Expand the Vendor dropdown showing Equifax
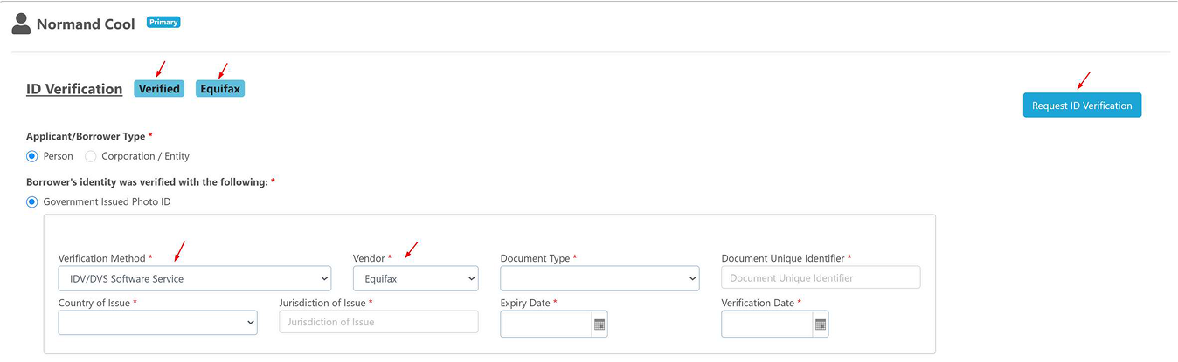This screenshot has width=1178, height=362. (x=415, y=278)
